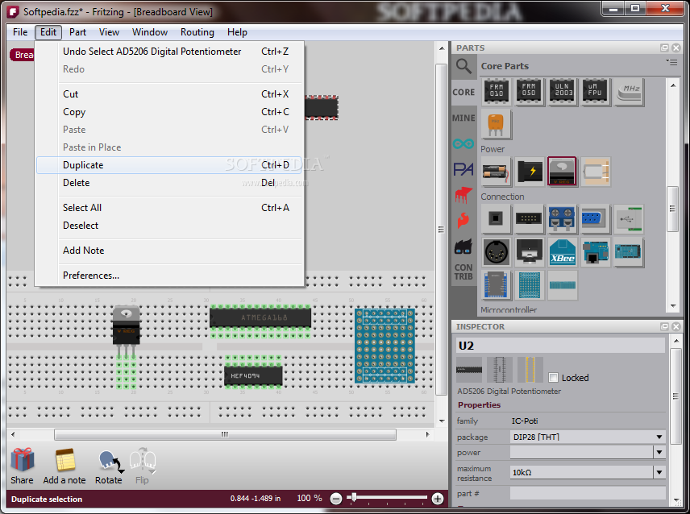Image resolution: width=690 pixels, height=514 pixels.
Task: Select the breadboard view image of U2
Action: click(x=469, y=369)
